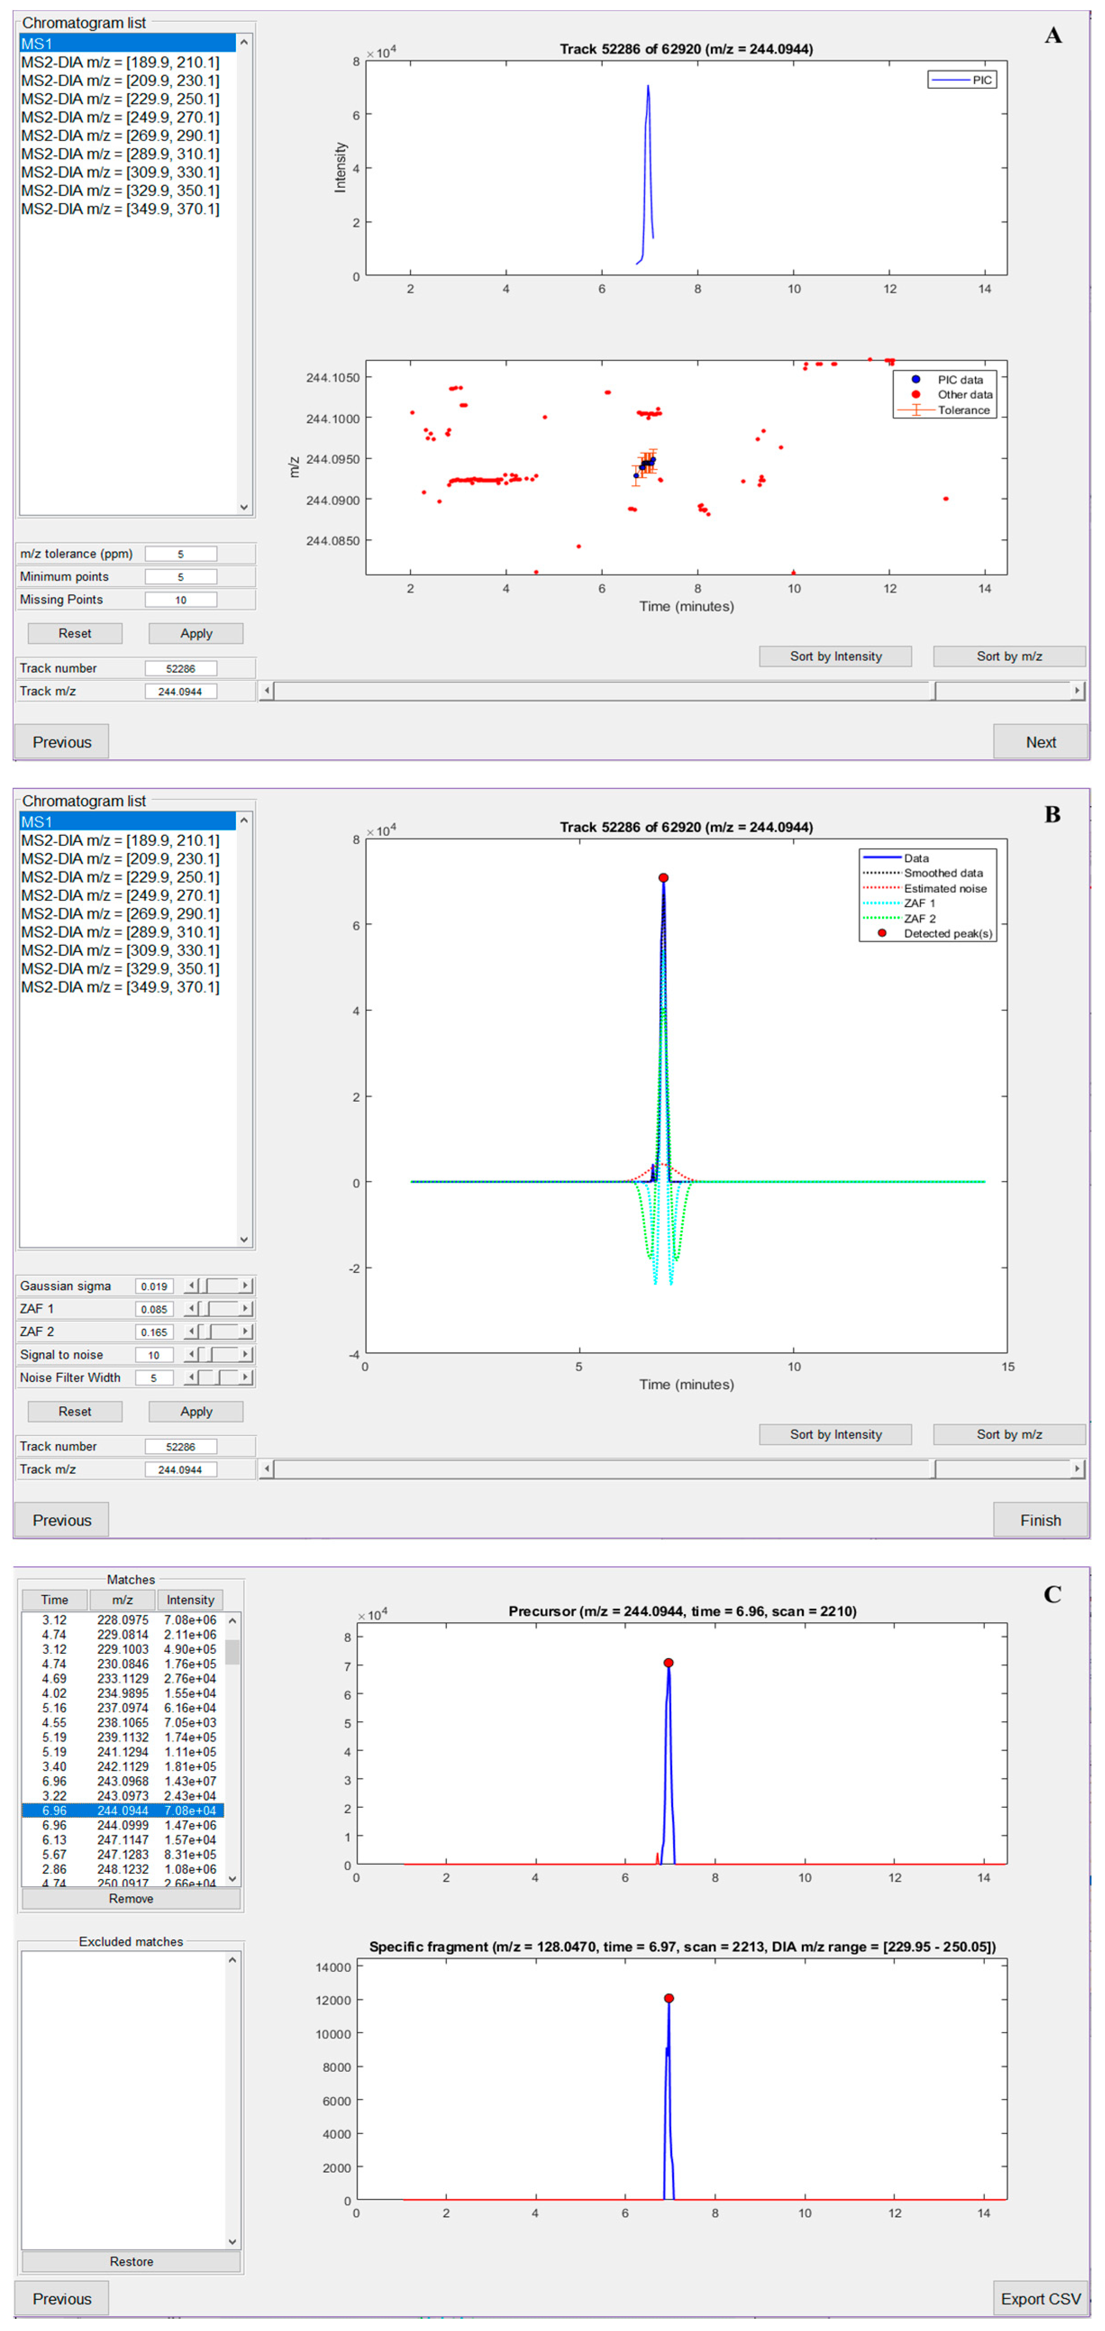1105x2331 pixels.
Task: Click right arrow of Signal to noise slider
Action: [x=245, y=1355]
